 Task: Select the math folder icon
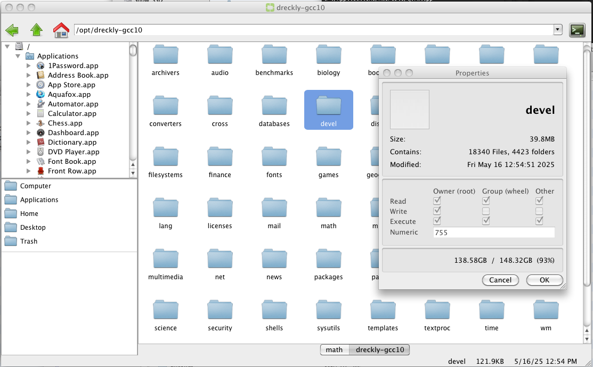point(329,207)
